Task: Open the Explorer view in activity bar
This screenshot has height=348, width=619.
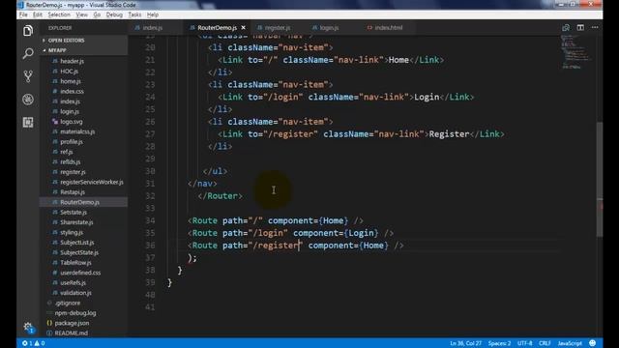Action: pyautogui.click(x=28, y=30)
